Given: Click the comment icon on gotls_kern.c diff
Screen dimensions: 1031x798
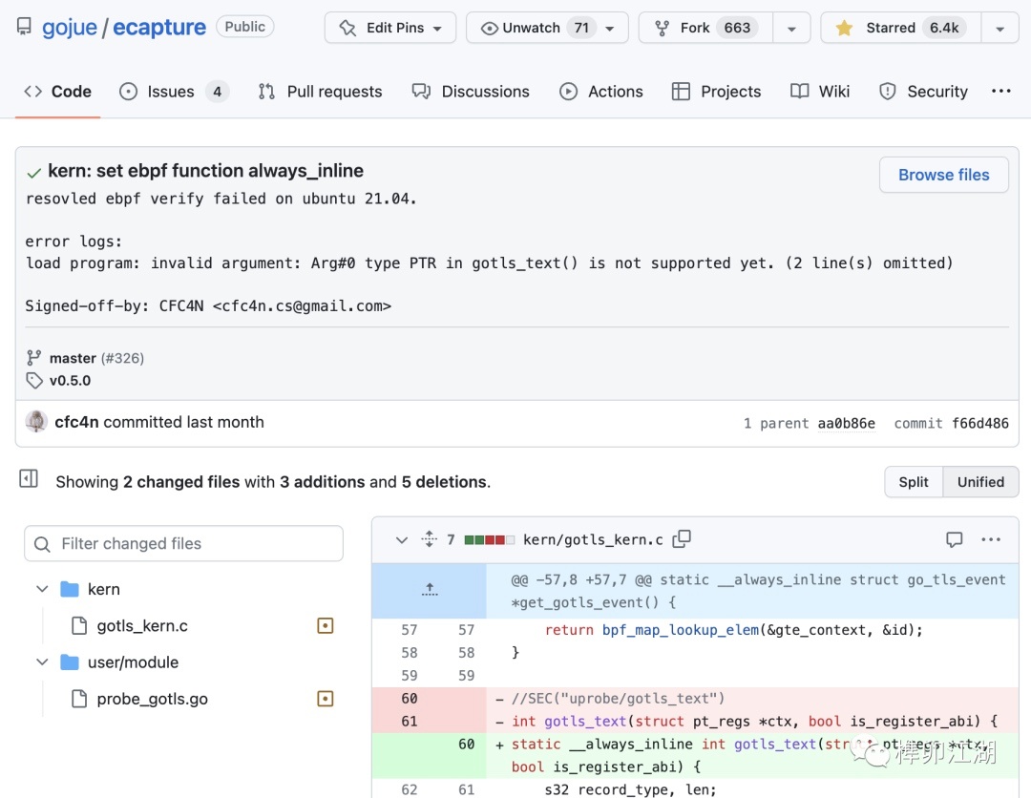Looking at the screenshot, I should (x=954, y=539).
